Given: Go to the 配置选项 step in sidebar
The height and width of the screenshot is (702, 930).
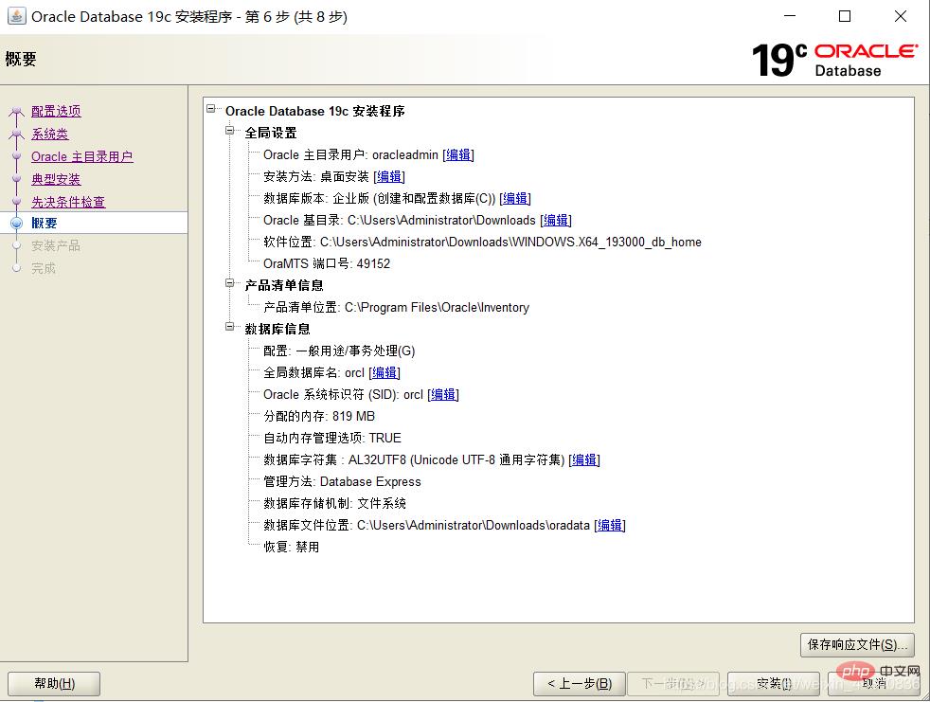Looking at the screenshot, I should pos(56,111).
